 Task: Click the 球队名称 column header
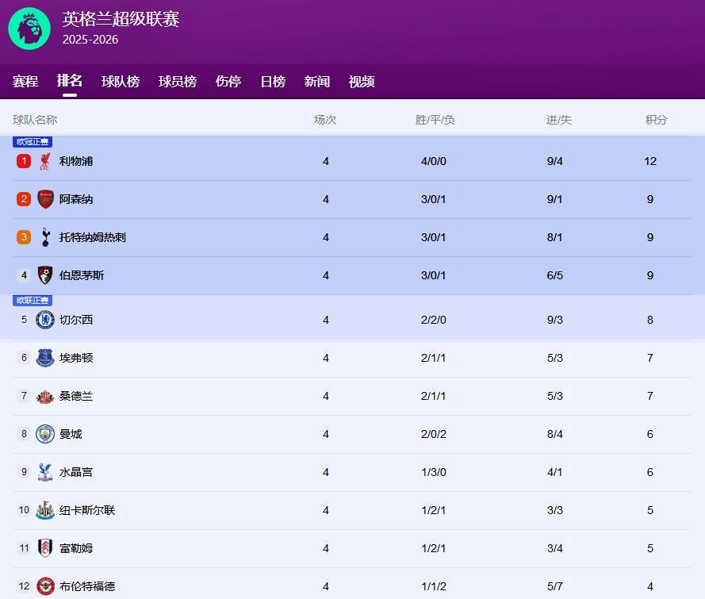click(x=35, y=120)
